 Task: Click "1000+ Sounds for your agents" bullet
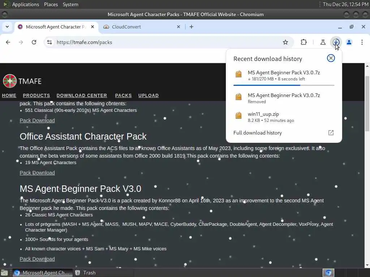57,239
